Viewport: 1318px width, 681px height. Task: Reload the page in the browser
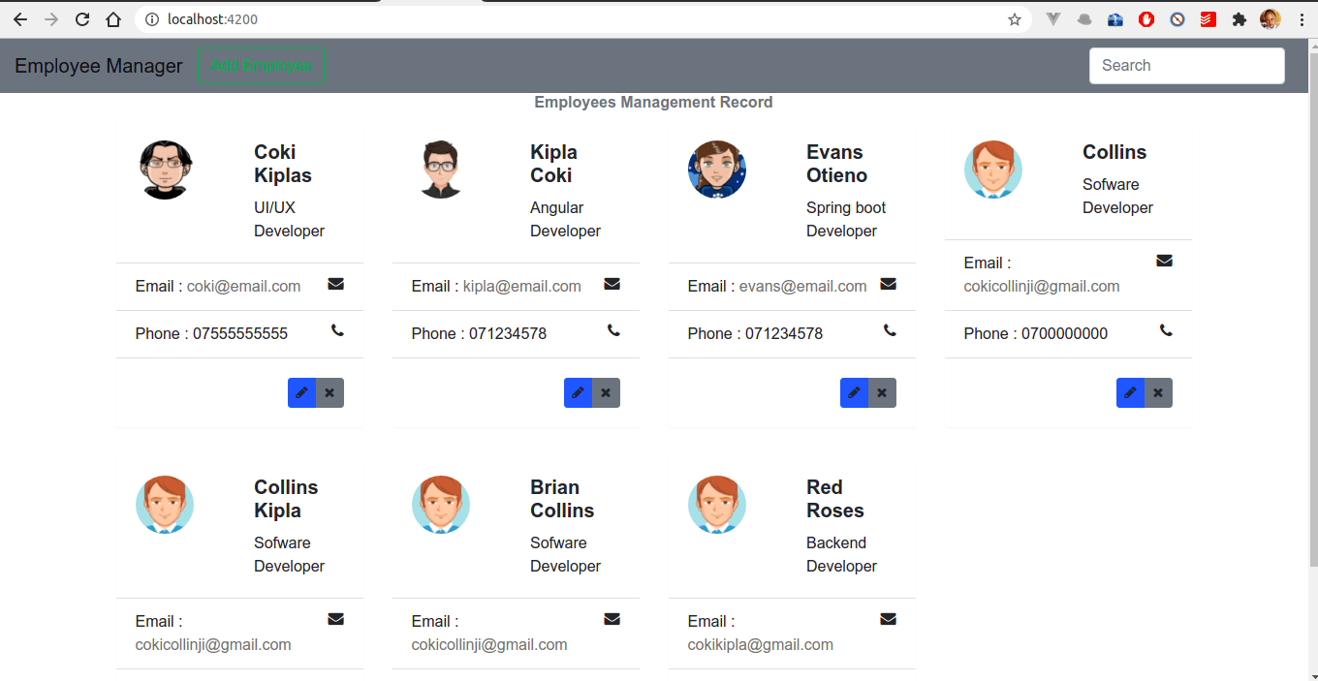(x=82, y=19)
